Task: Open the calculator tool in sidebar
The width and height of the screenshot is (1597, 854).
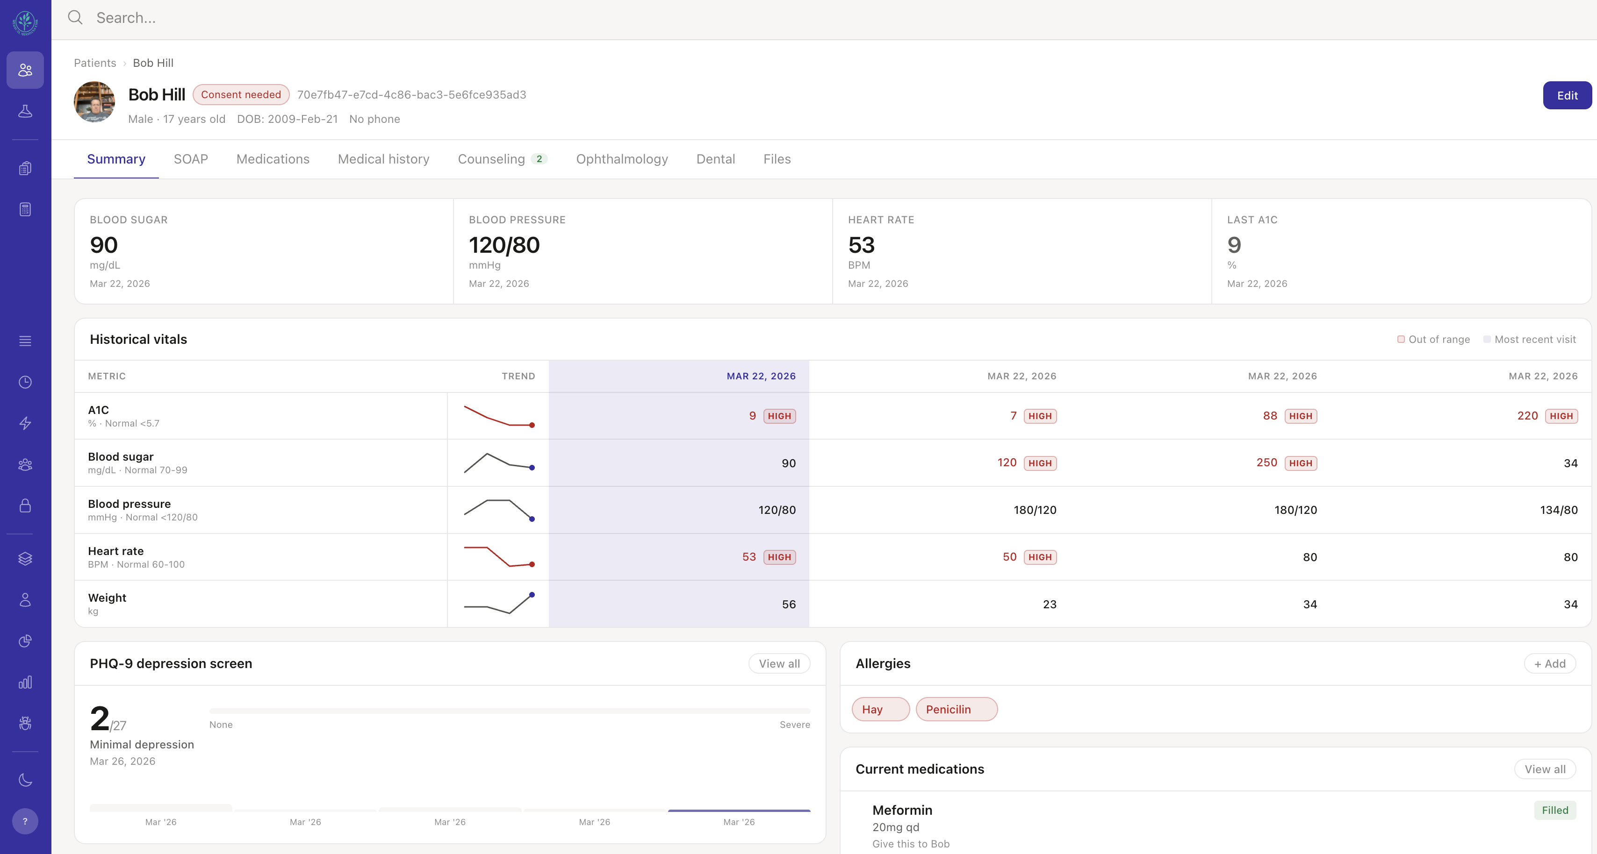Action: coord(25,209)
